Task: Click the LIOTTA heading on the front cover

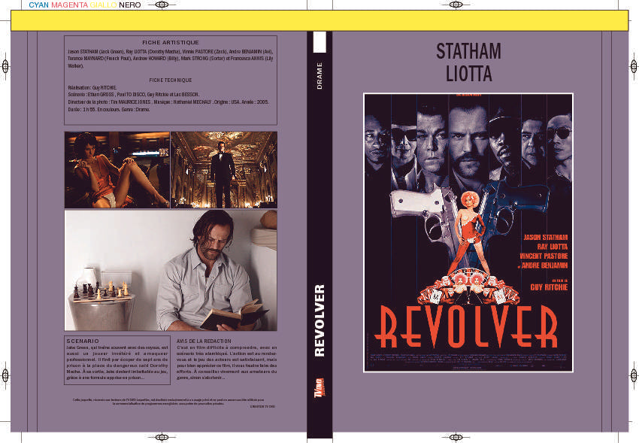Action: 468,74
